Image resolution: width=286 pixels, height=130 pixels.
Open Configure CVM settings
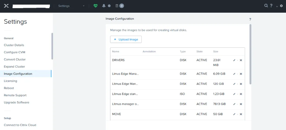click(x=14, y=52)
